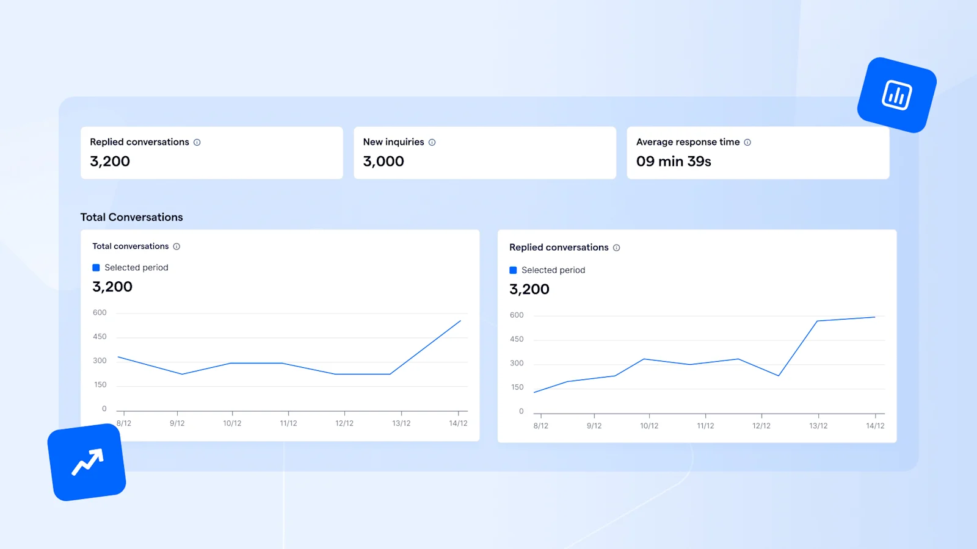977x549 pixels.
Task: Select the blue legend color swatch for Selected period
Action: tap(95, 267)
